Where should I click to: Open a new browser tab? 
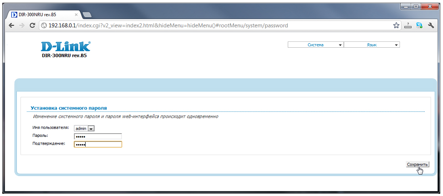(x=87, y=15)
